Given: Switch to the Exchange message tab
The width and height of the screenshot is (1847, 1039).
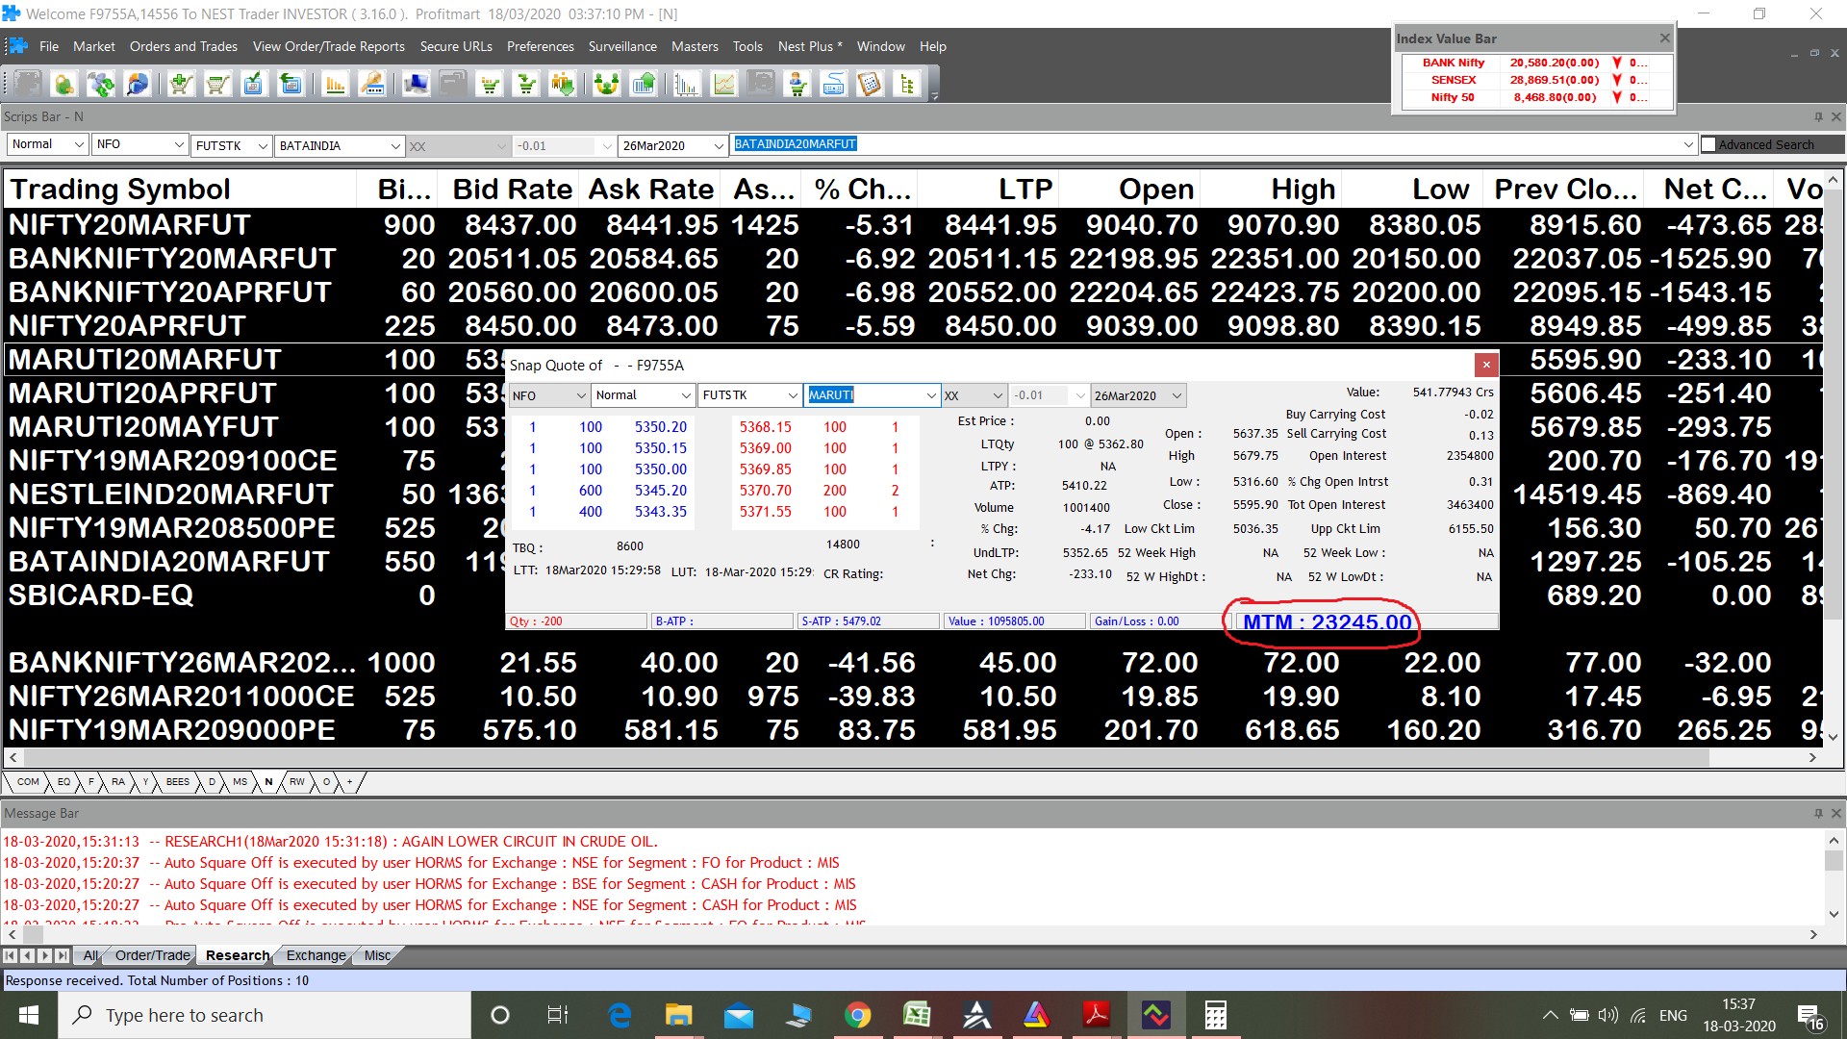Looking at the screenshot, I should pos(316,955).
